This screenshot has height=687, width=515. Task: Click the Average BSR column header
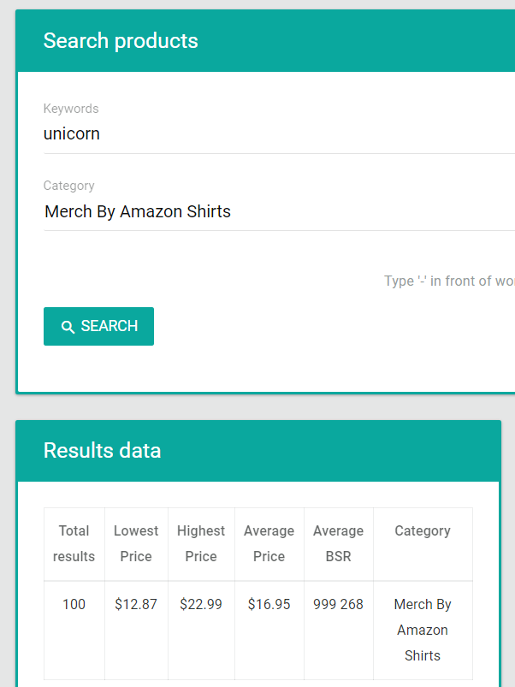tap(339, 544)
